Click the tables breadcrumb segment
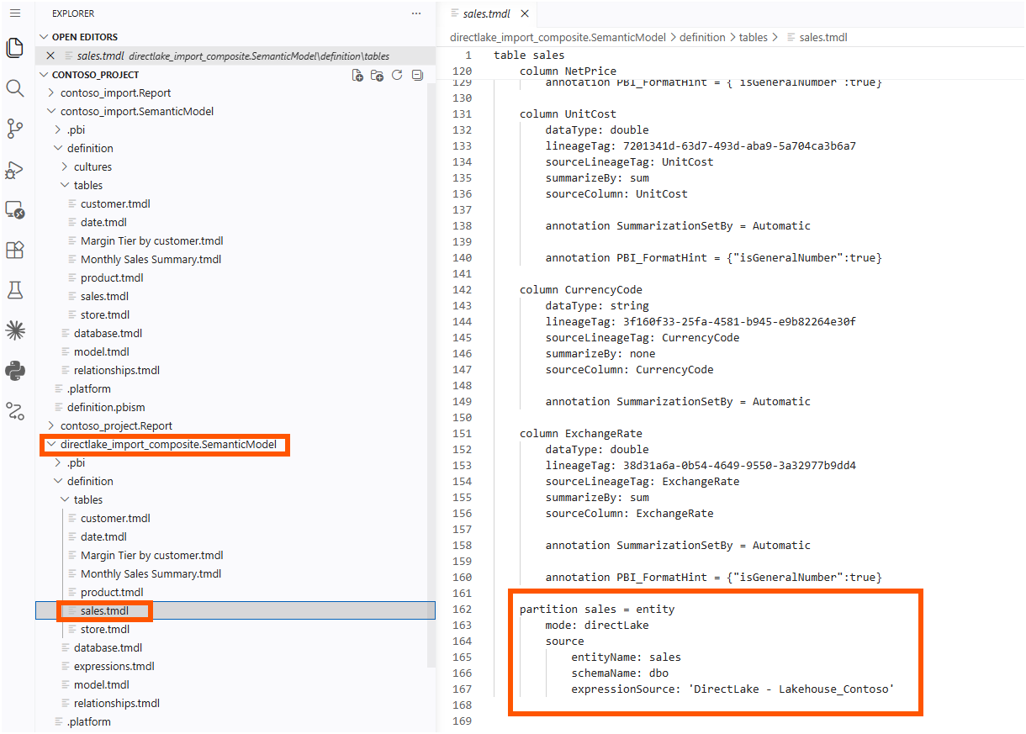1026x734 pixels. [754, 37]
